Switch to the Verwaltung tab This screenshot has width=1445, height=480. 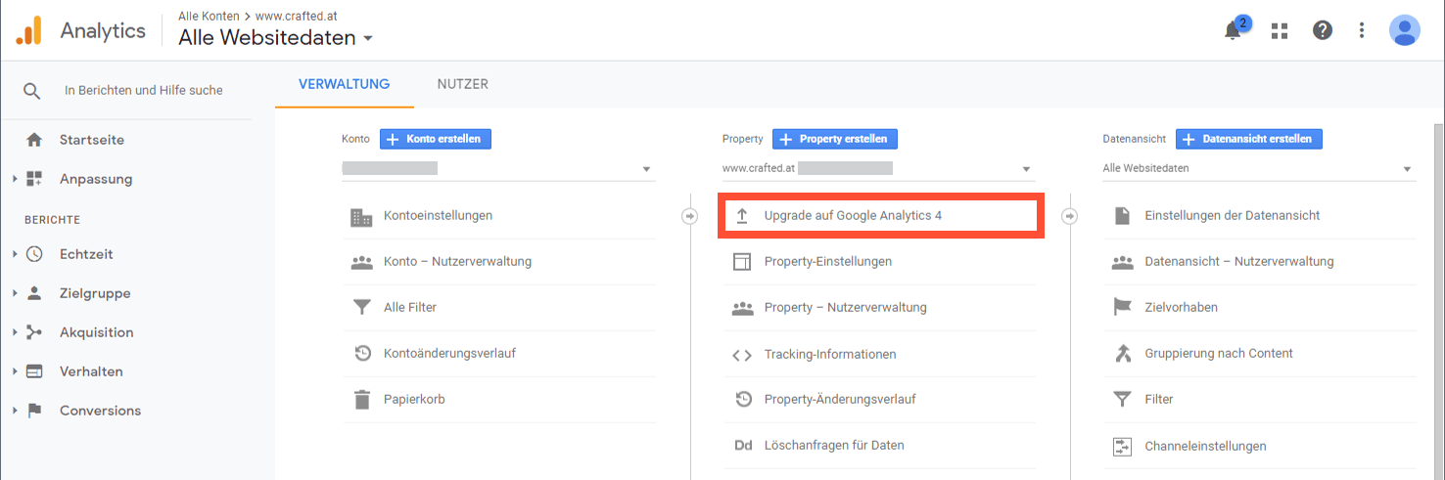(344, 84)
